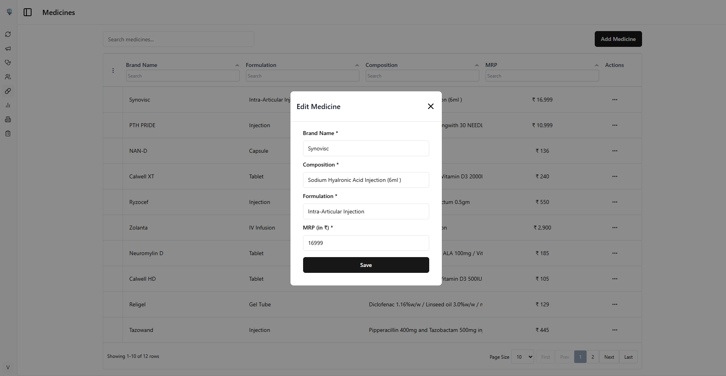
Task: Open the users group sidebar icon
Action: [8, 77]
